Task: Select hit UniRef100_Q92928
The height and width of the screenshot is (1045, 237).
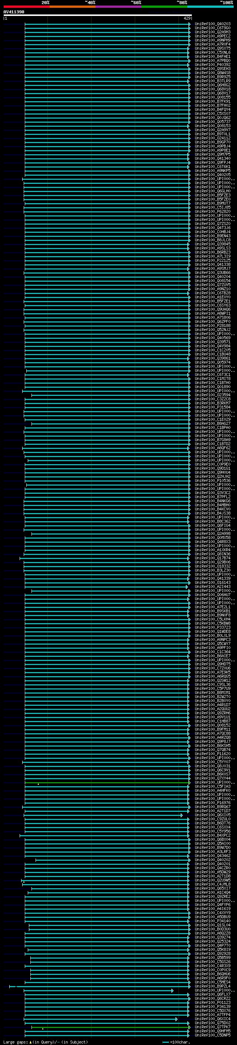Action: click(213, 954)
